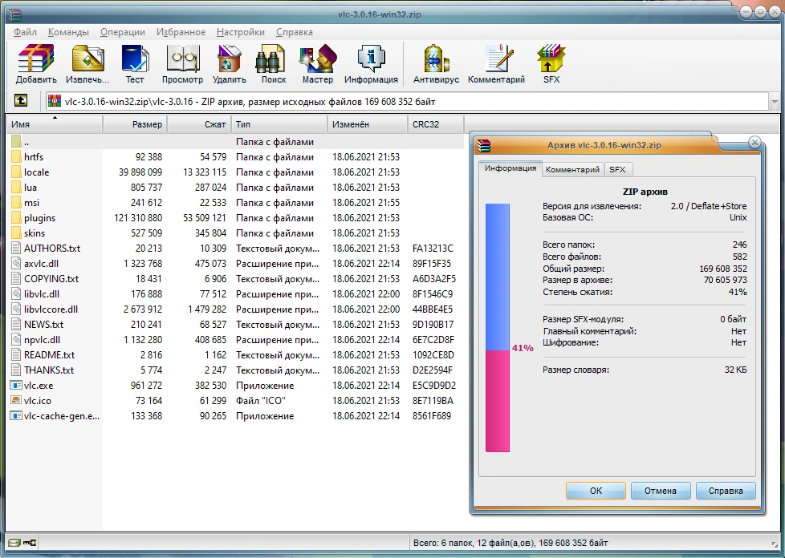The height and width of the screenshot is (558, 785).
Task: Click WinRAR icon in title bar
Action: 15,14
